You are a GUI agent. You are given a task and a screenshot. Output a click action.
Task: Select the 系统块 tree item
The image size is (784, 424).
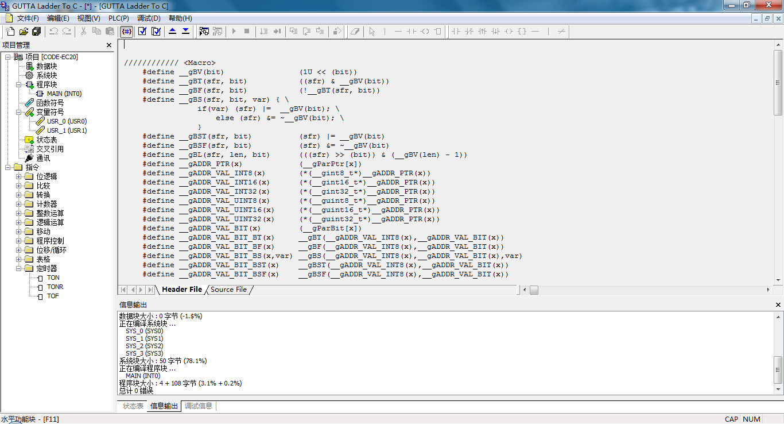click(x=47, y=75)
